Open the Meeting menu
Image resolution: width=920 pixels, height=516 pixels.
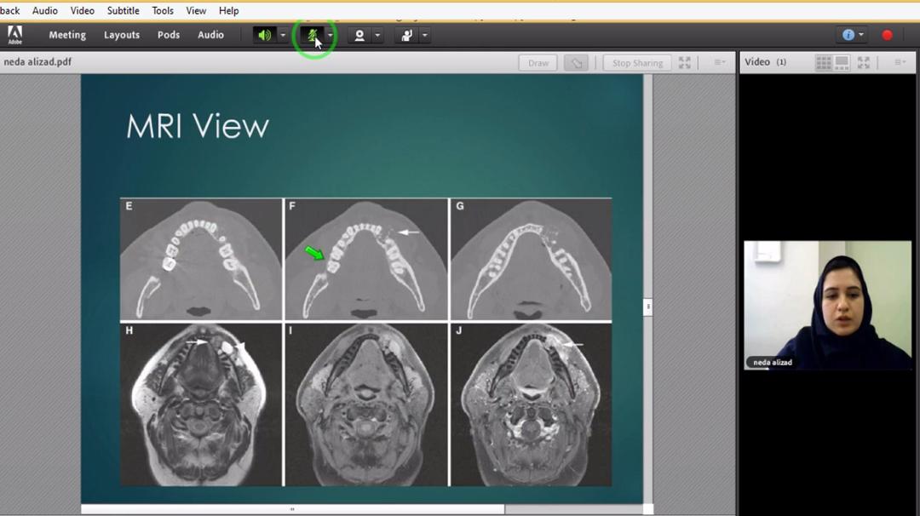pyautogui.click(x=67, y=35)
